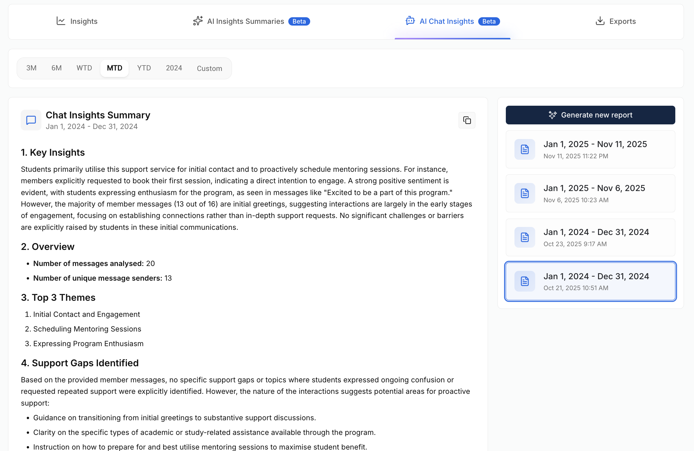Choose the WTD range option

click(x=84, y=68)
